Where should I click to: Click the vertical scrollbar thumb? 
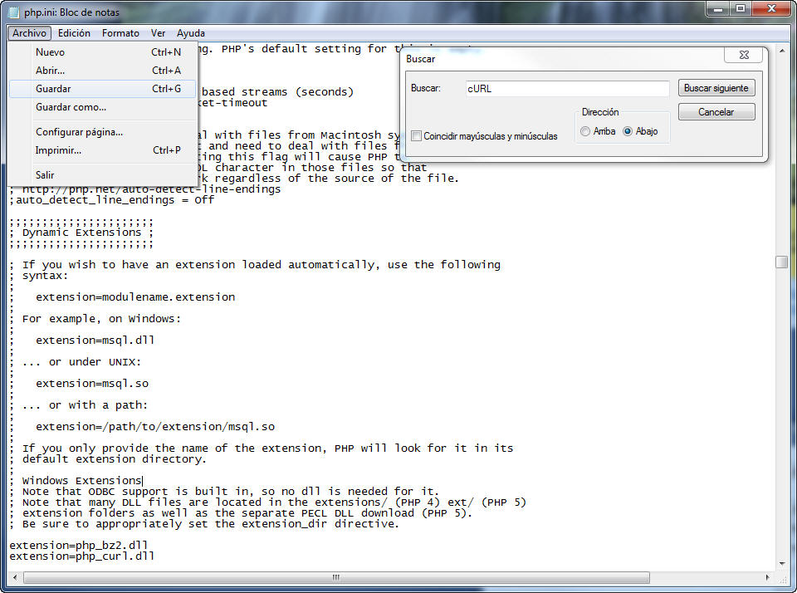pyautogui.click(x=781, y=262)
